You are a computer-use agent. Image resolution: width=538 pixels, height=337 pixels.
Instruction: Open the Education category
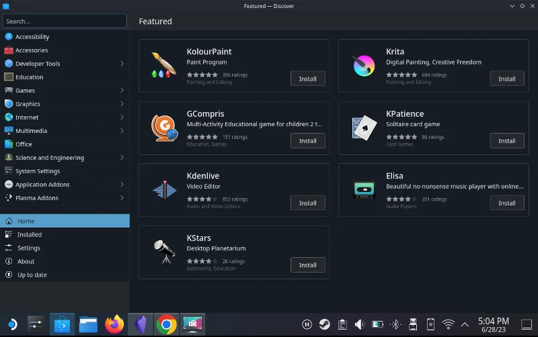tap(65, 77)
